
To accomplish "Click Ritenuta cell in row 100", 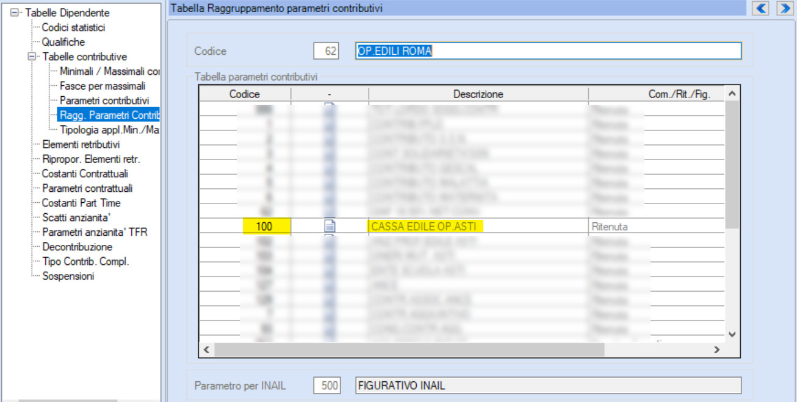I will coord(657,227).
